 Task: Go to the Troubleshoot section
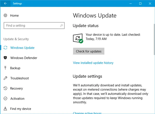pos(20,78)
